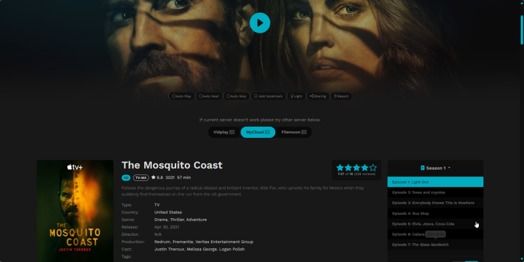This screenshot has width=524, height=262.
Task: Turn on the Auto Skip toggle
Action: (236, 96)
